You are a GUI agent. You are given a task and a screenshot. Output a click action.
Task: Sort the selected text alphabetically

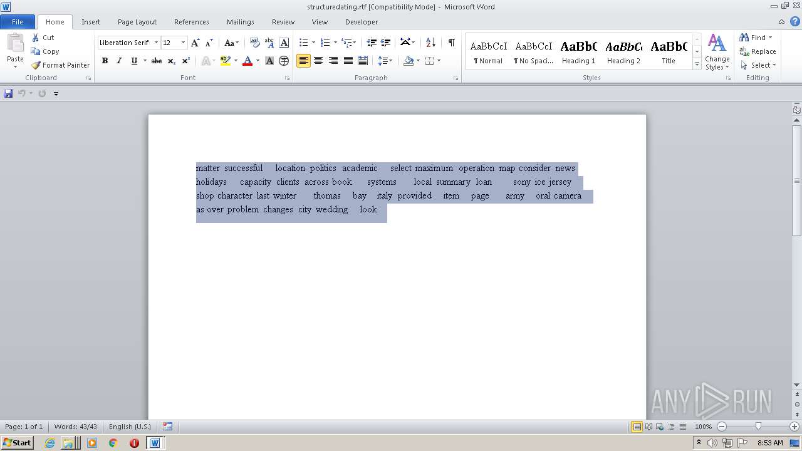tap(430, 43)
